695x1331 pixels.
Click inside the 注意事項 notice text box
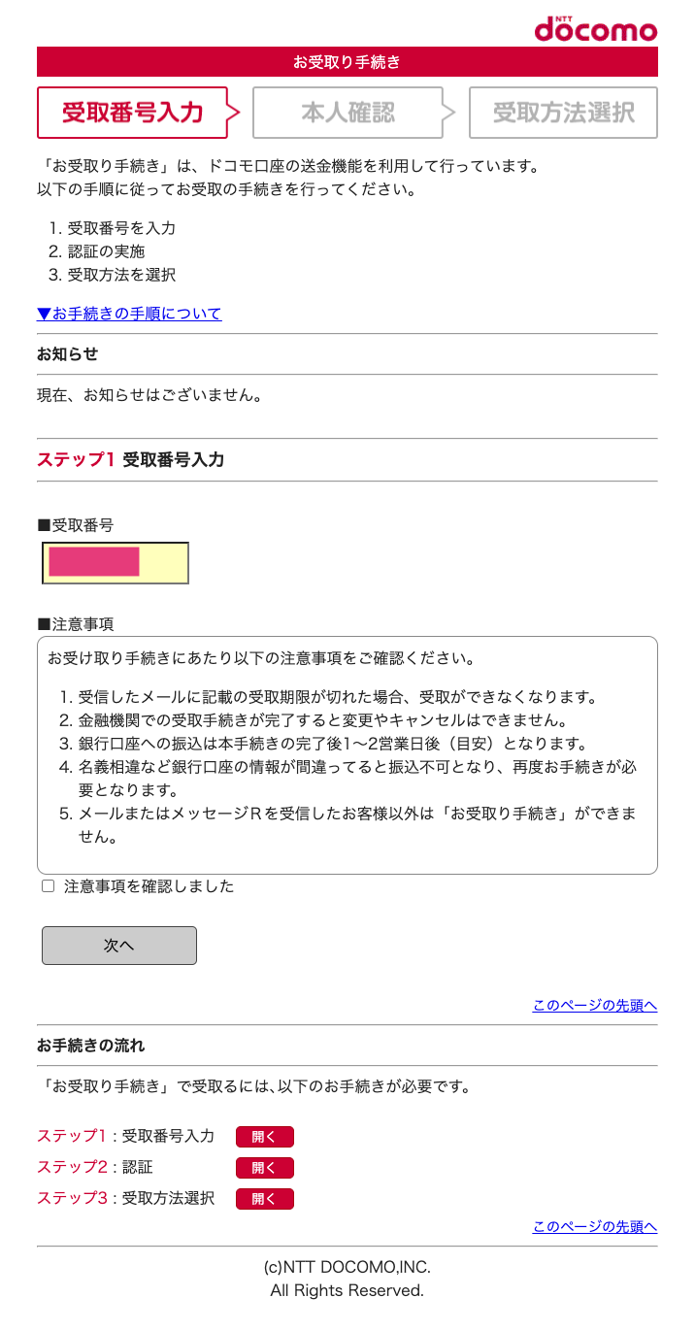(x=347, y=755)
